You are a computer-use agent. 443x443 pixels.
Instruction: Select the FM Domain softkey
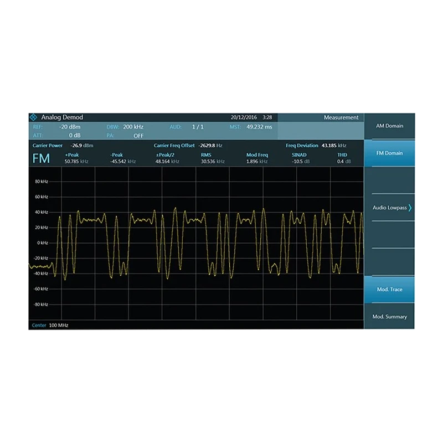[389, 153]
